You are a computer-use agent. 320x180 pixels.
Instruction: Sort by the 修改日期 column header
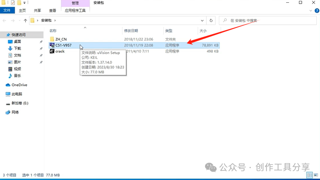[x=131, y=31]
